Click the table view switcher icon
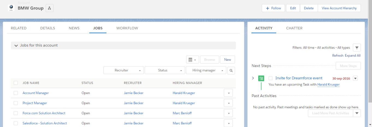The image size is (372, 127). pos(192,60)
